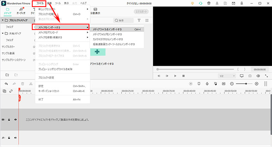
Task: Mute the audio track speaker icon
Action: pos(16,138)
